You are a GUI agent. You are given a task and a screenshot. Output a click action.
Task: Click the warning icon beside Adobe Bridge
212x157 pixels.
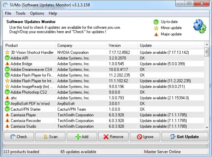[7, 64]
